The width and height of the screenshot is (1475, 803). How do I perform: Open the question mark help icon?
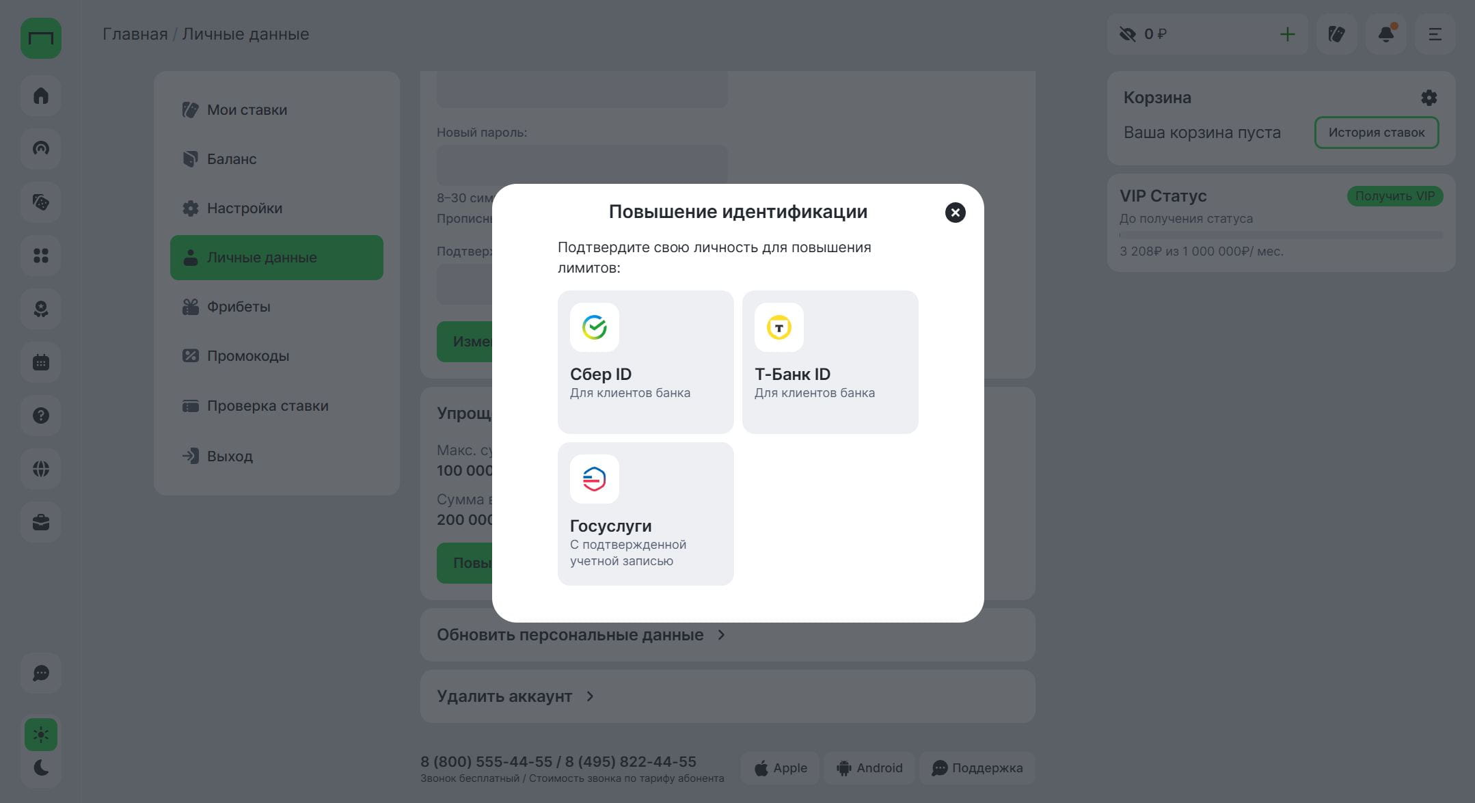(41, 416)
